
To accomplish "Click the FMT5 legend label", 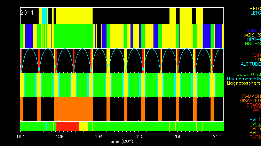I will click(x=254, y=137).
